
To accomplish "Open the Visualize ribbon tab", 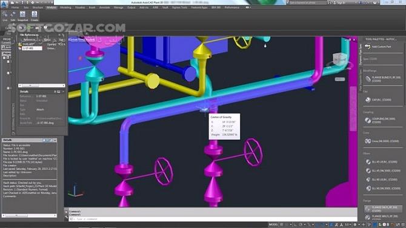I will [80, 7].
